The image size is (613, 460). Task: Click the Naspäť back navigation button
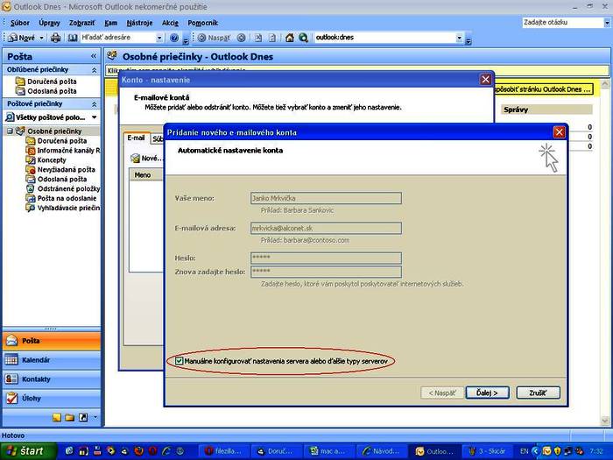[214, 38]
